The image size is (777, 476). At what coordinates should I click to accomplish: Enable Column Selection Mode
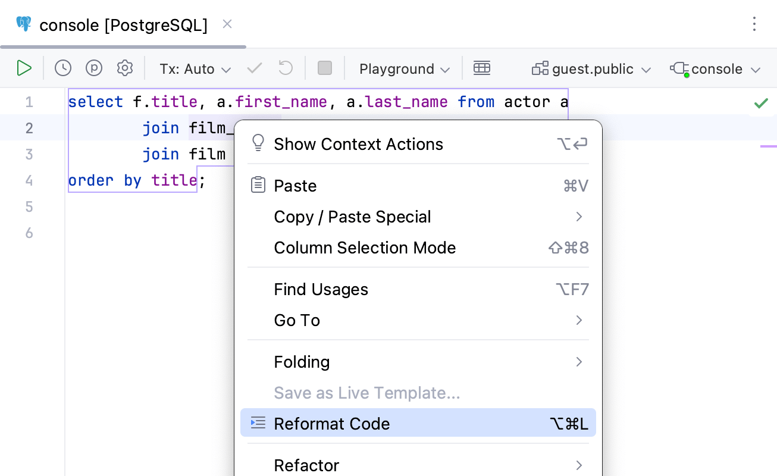tap(364, 248)
